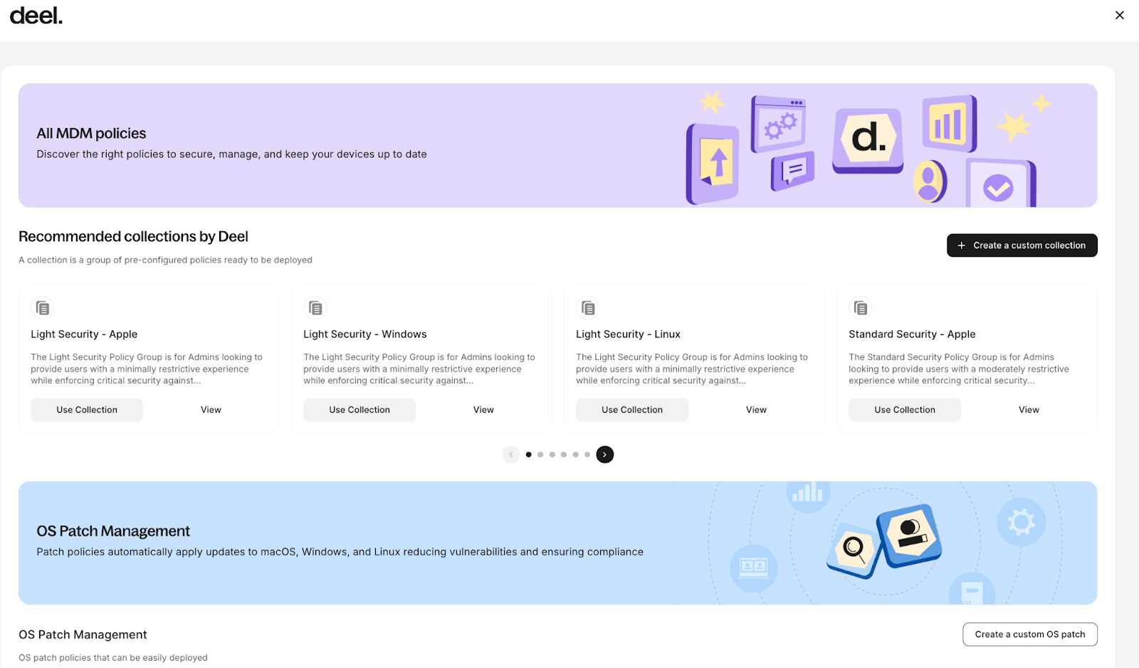Go to previous collections carousel page
This screenshot has height=668, width=1139.
511,455
